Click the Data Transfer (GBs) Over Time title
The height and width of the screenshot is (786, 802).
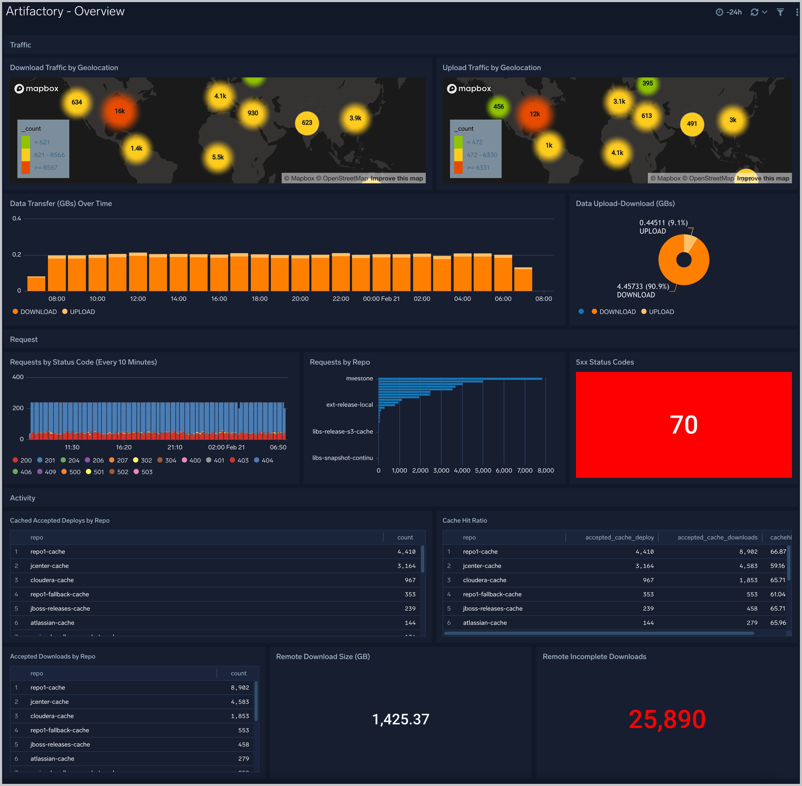[x=61, y=204]
